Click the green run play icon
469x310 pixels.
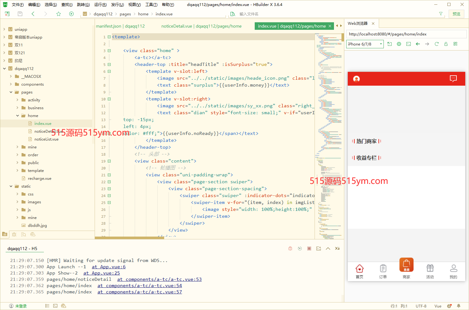tap(71, 14)
